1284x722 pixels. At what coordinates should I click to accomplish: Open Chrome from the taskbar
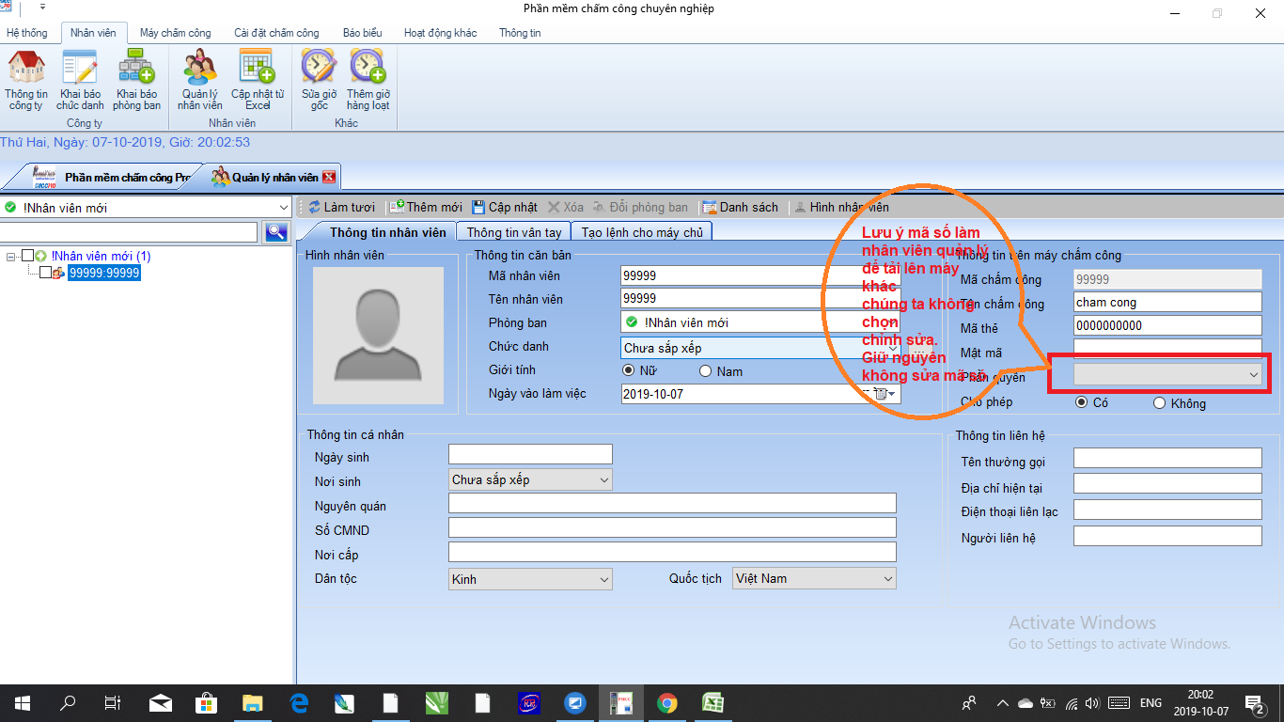pyautogui.click(x=666, y=703)
